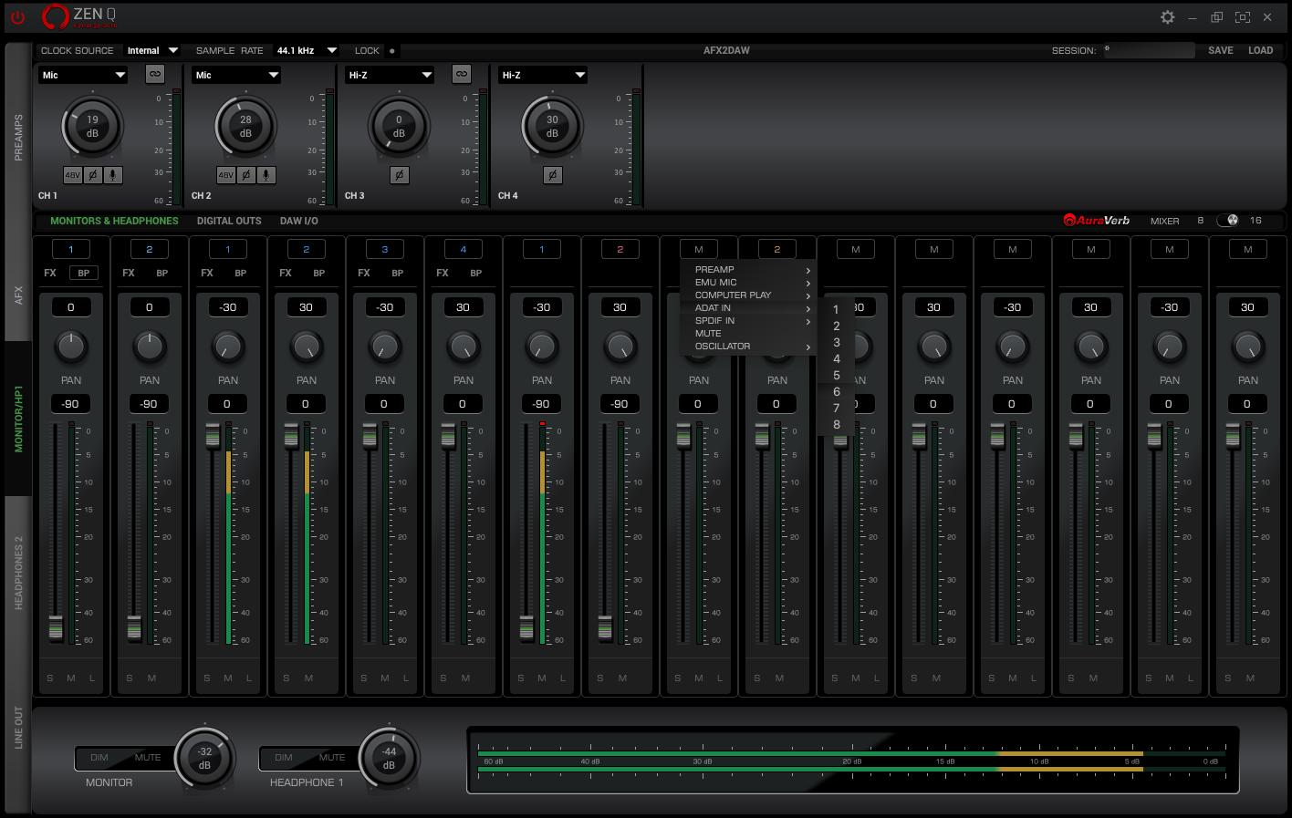
Task: Open mic emulation icon on CH 1
Action: [113, 175]
